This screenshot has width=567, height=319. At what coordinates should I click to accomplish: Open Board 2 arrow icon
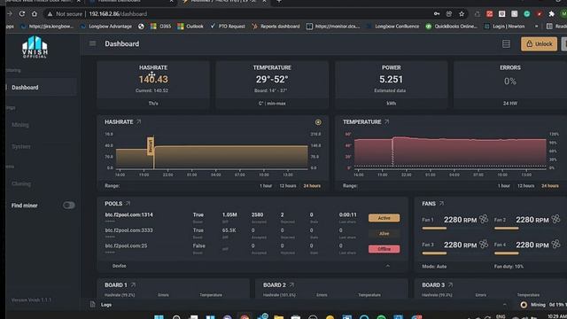click(291, 285)
